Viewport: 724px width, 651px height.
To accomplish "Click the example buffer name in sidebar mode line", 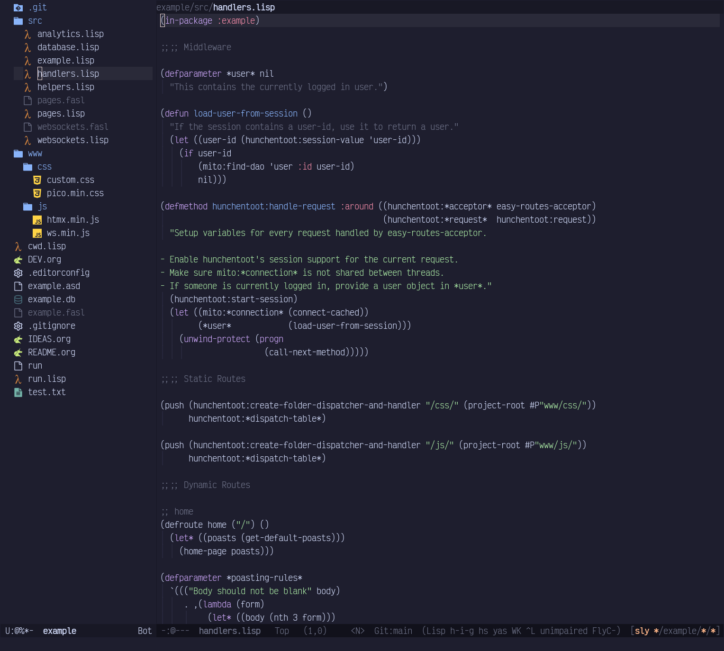I will click(x=60, y=631).
